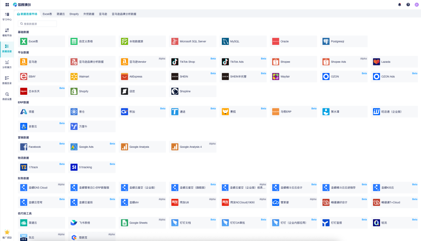Open the notifications bell
The image size is (421, 241).
tap(400, 5)
